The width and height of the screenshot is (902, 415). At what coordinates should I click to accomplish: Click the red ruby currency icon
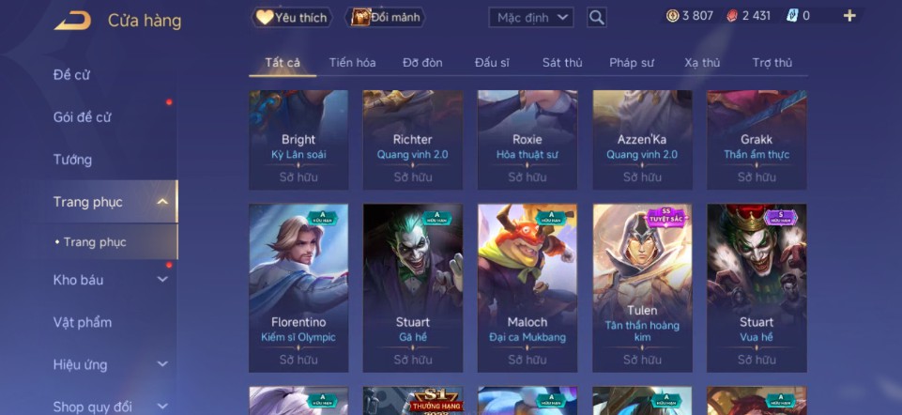click(x=732, y=16)
